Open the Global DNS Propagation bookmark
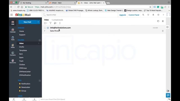 (x=75, y=10)
